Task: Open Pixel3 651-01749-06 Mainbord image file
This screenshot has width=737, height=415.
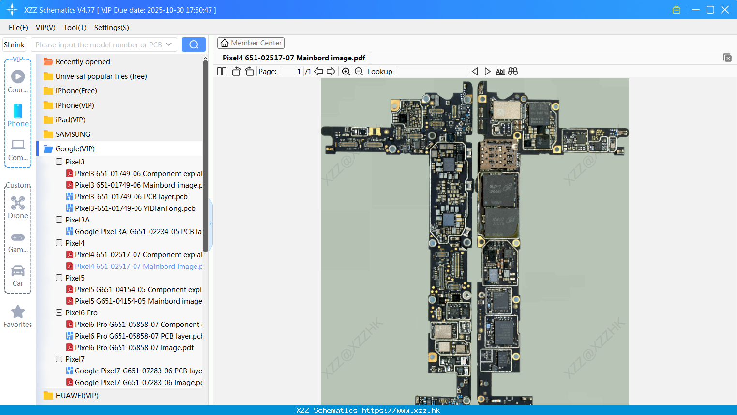Action: (x=139, y=185)
